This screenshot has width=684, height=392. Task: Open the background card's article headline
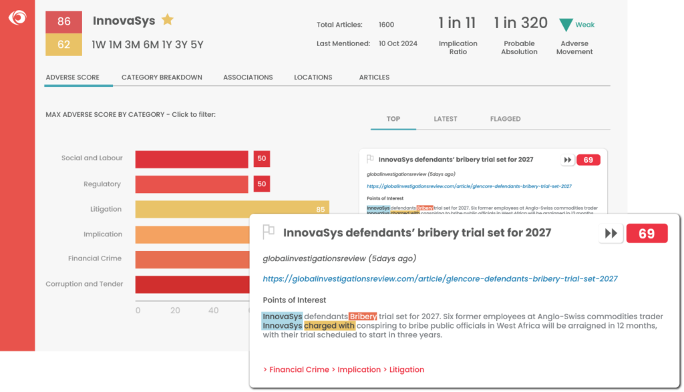[x=456, y=160]
